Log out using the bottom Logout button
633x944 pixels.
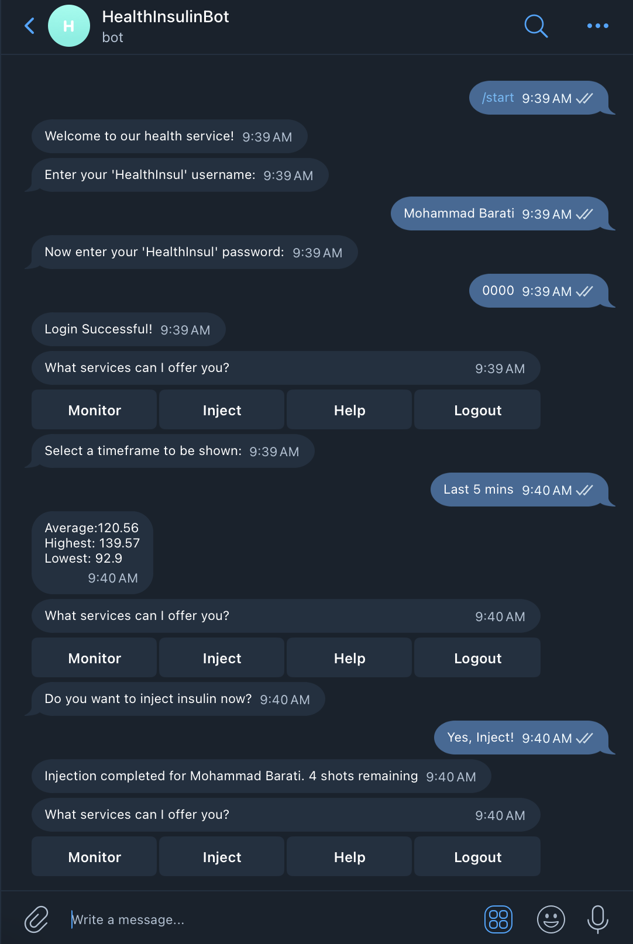(x=477, y=856)
